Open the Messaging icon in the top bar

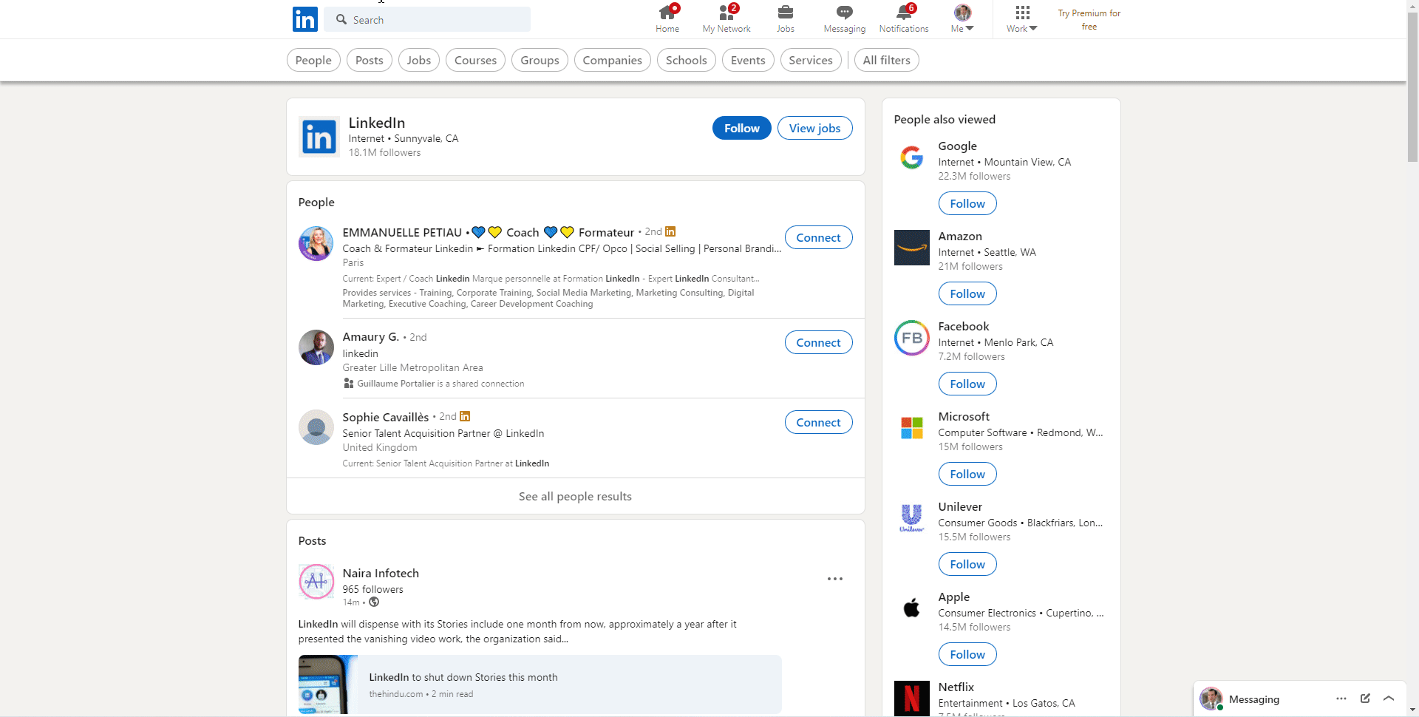[845, 19]
